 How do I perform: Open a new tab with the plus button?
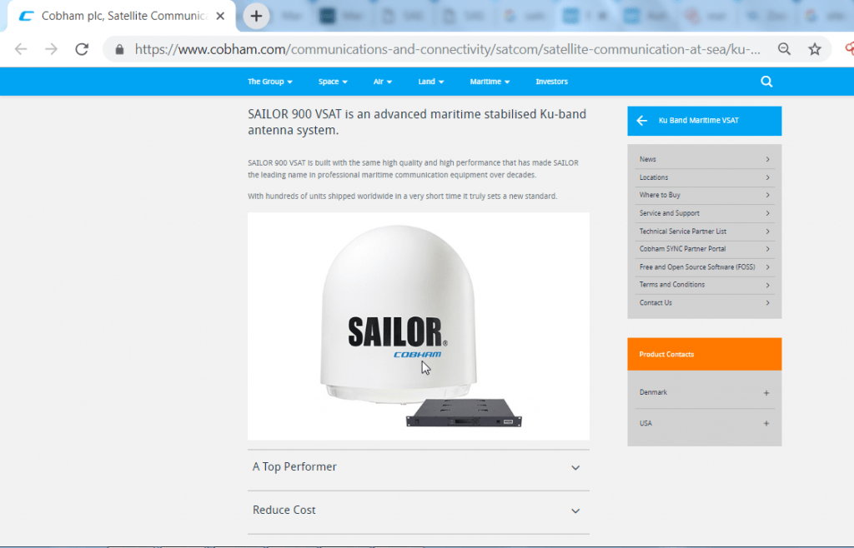pos(256,17)
